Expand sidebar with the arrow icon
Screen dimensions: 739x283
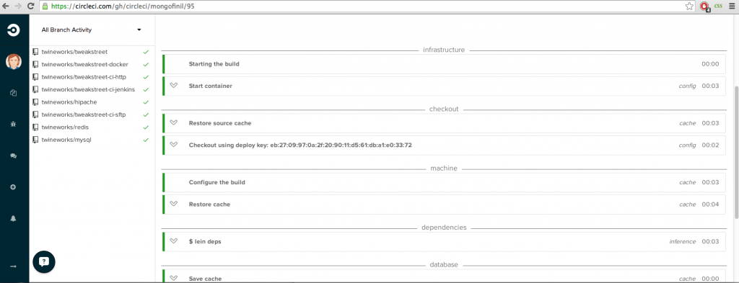coord(14,266)
